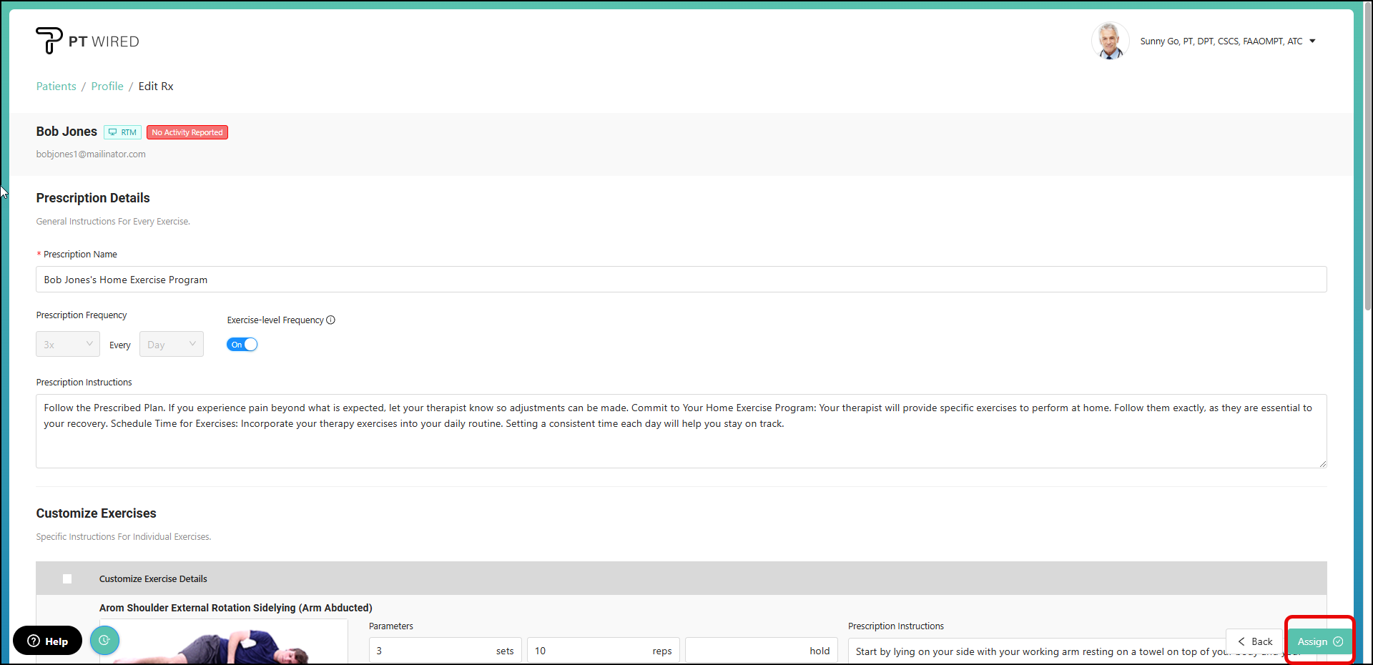
Task: Click the user profile avatar photo
Action: 1109,41
